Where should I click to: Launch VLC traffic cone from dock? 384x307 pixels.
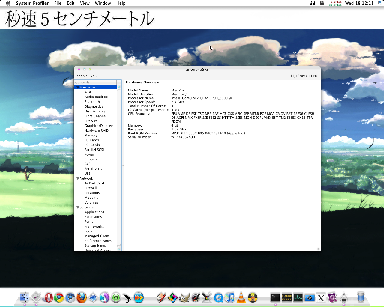pos(241,297)
